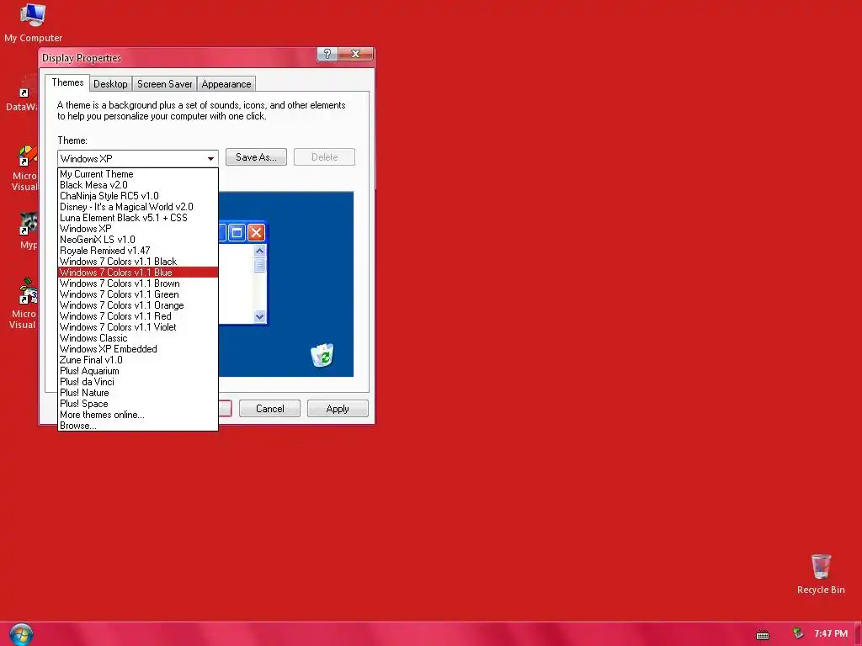Choose Windows XP Embedded theme

coord(138,349)
